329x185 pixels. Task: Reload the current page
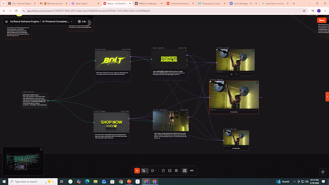coord(16,11)
